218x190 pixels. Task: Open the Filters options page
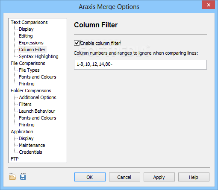25,104
